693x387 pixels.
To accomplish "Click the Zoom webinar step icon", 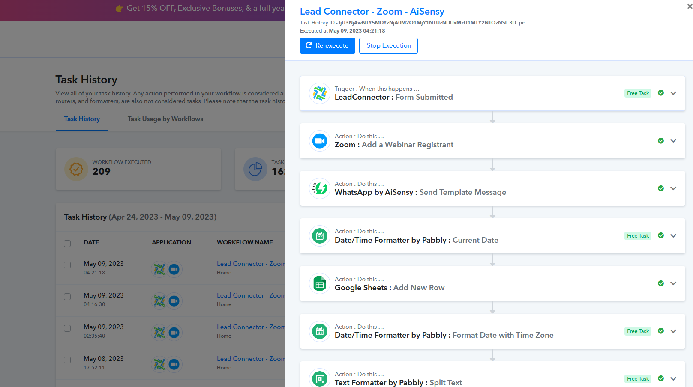I will pos(320,141).
